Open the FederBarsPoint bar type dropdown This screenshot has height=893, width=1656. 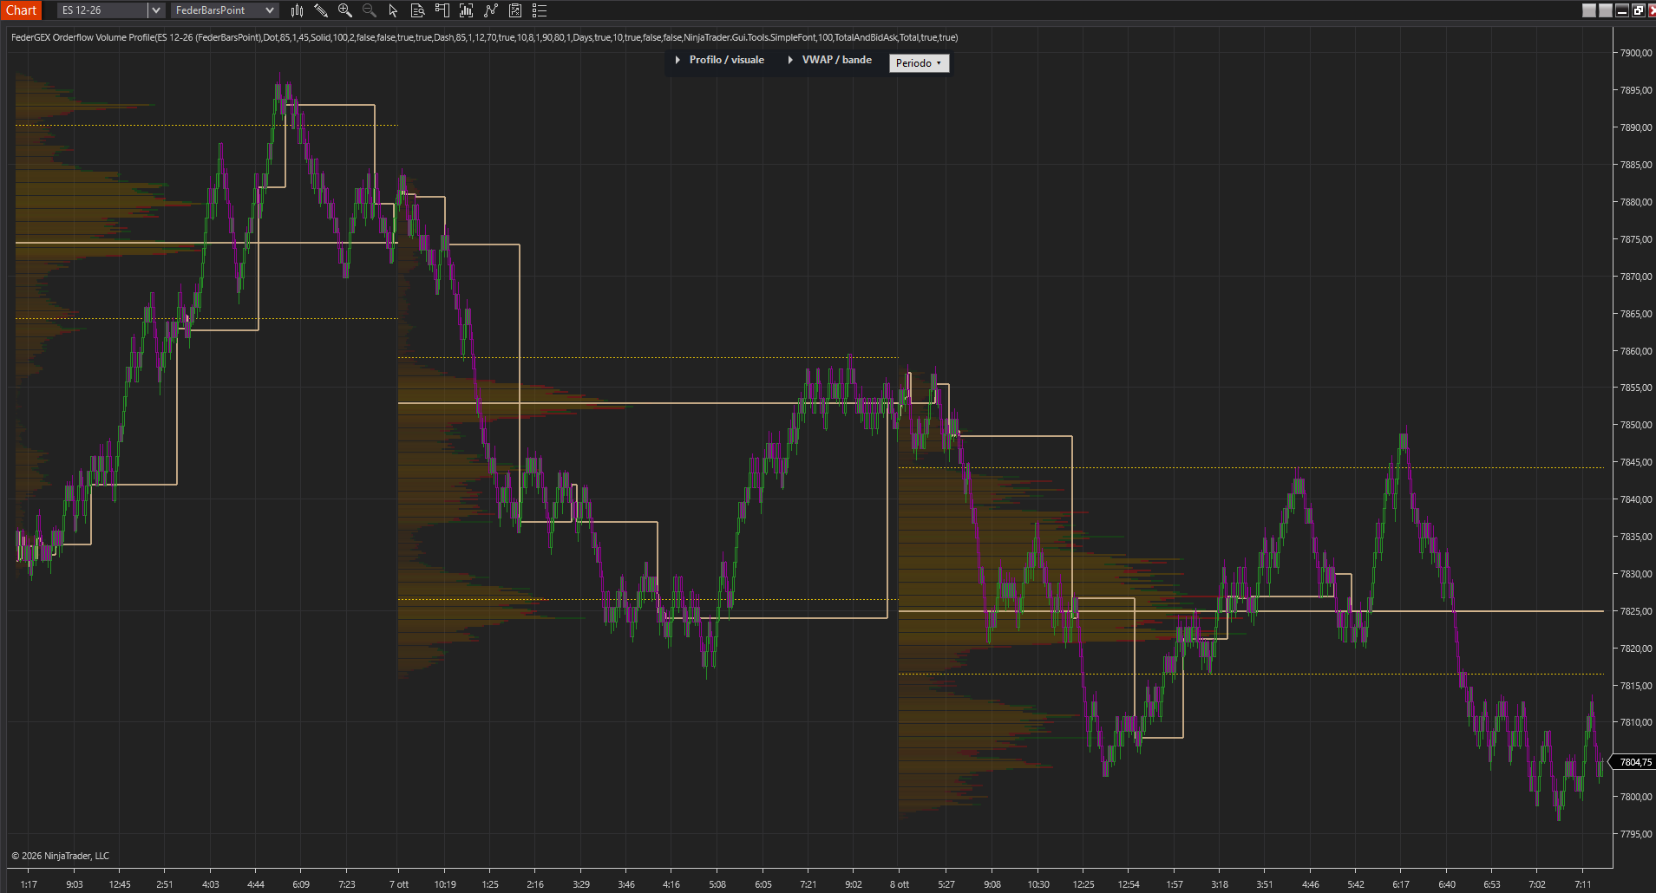[x=224, y=10]
